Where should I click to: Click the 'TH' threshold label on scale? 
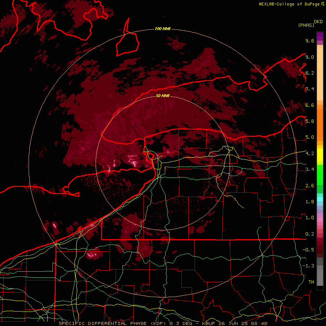tap(311, 282)
